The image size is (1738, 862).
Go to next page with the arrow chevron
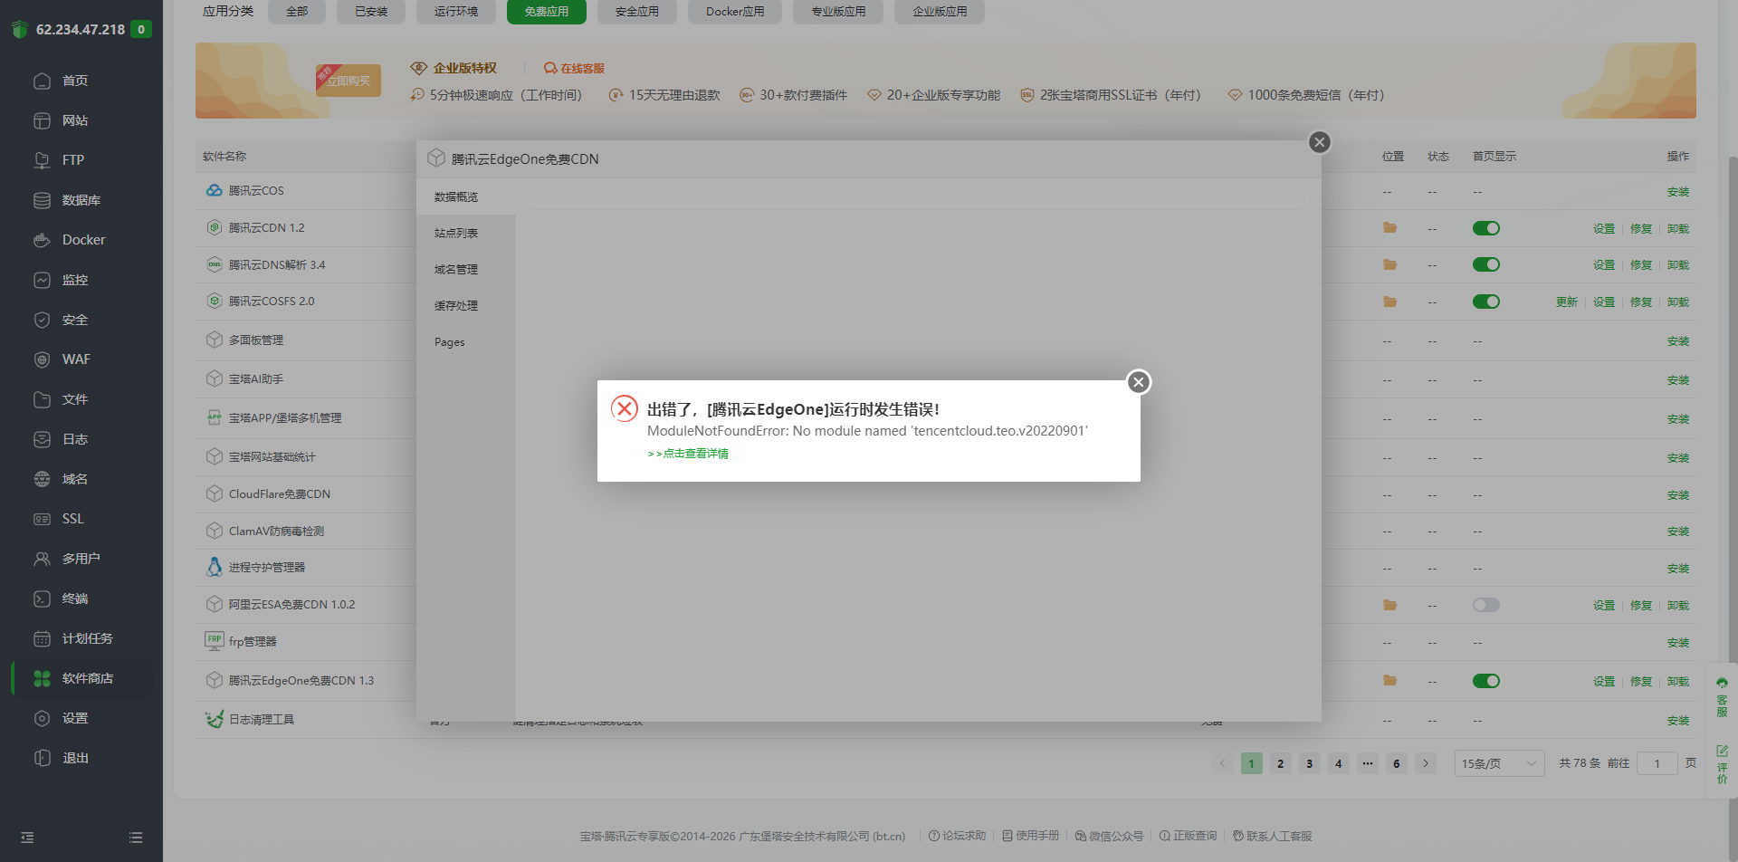click(x=1426, y=762)
